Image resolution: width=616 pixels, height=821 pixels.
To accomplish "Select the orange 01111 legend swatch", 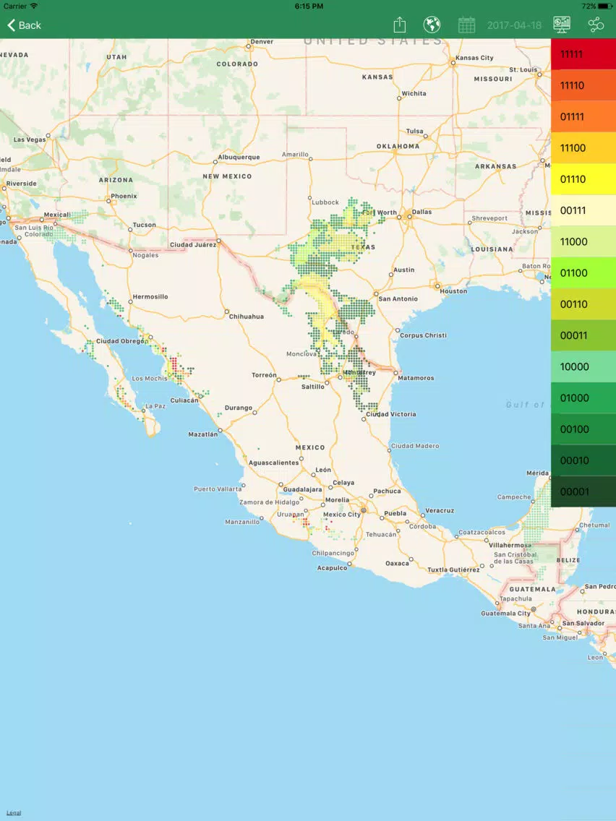I will click(x=583, y=117).
